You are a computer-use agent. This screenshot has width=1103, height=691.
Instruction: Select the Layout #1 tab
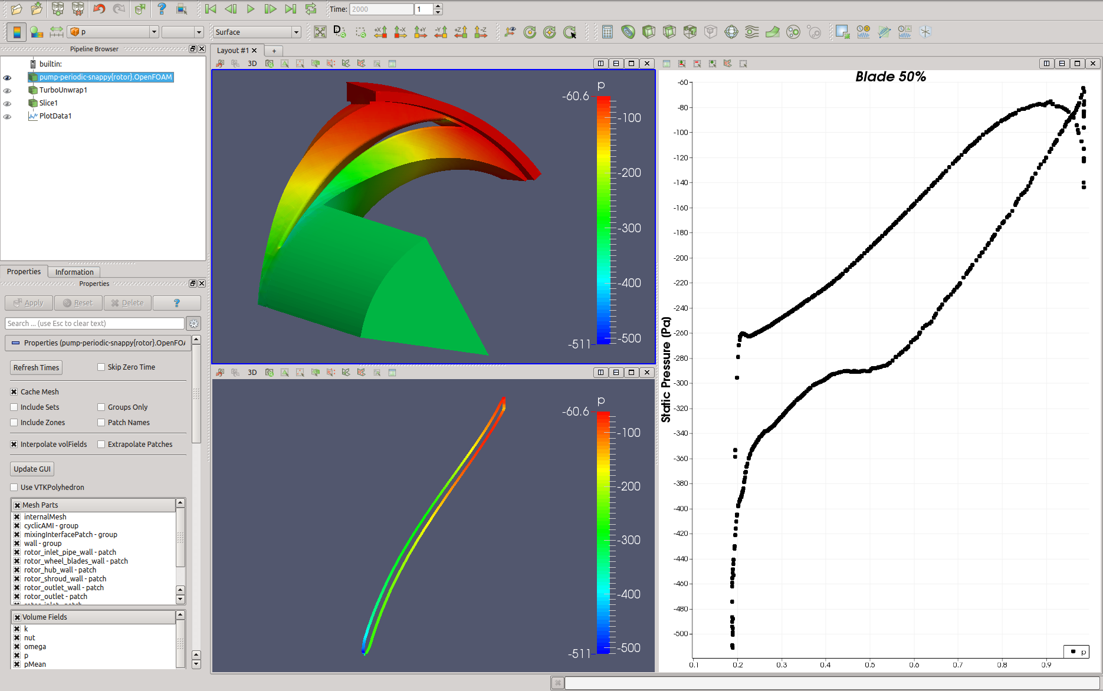[232, 51]
